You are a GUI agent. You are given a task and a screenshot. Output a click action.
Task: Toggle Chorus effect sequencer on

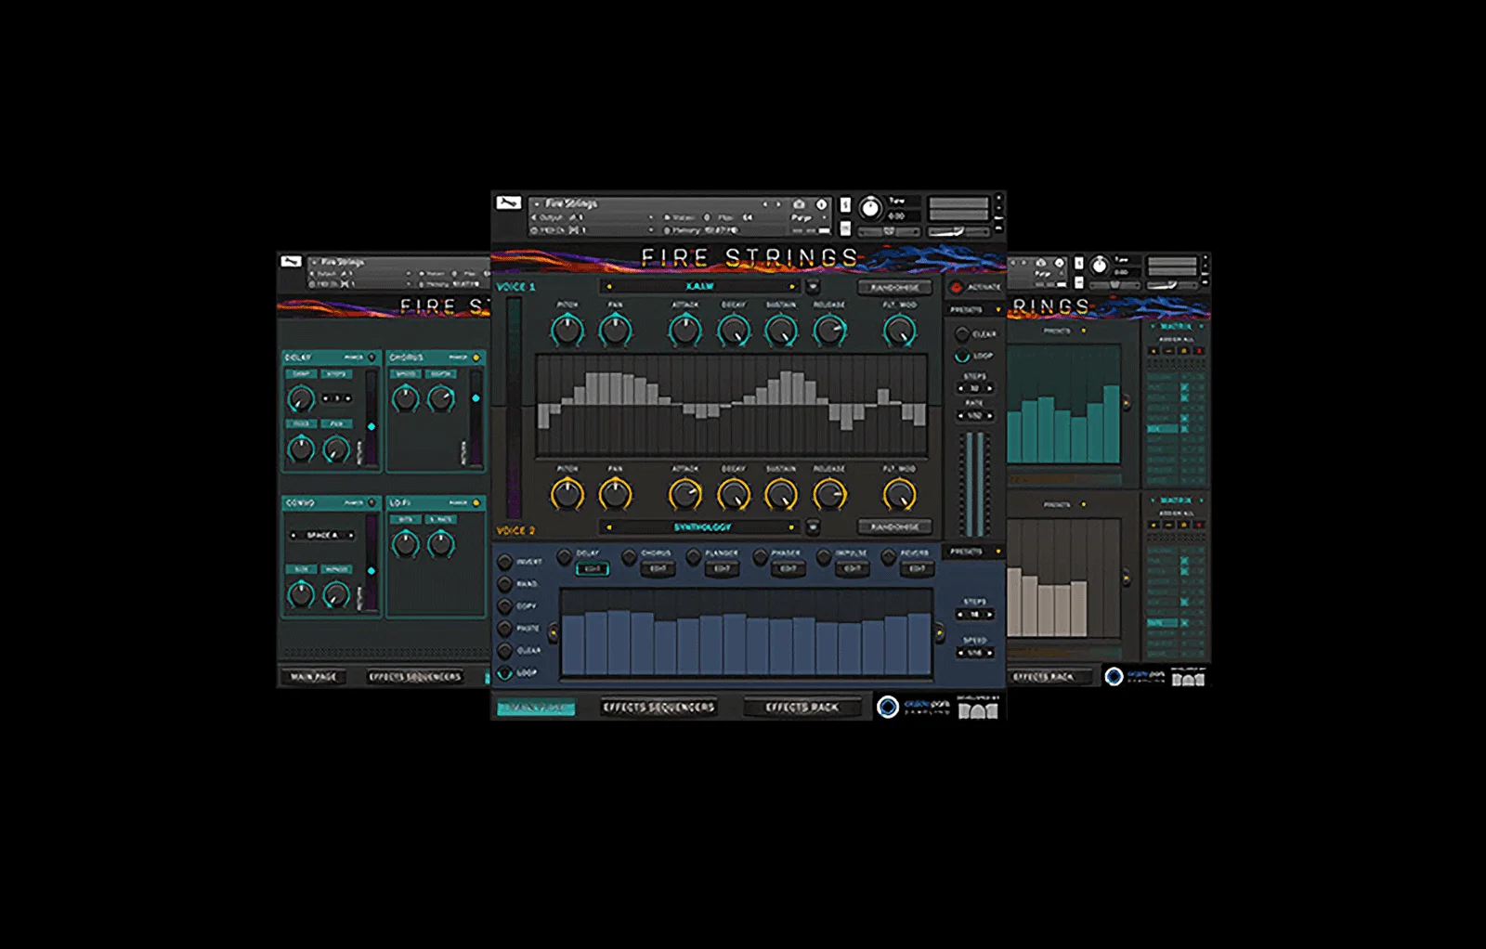[629, 556]
